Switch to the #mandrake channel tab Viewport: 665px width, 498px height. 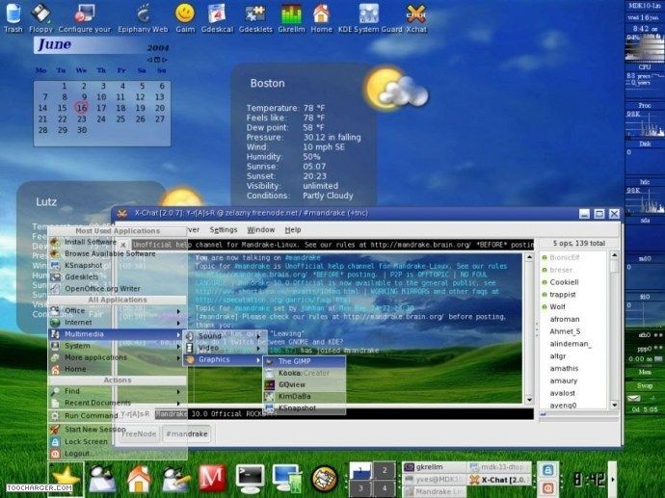click(x=187, y=434)
